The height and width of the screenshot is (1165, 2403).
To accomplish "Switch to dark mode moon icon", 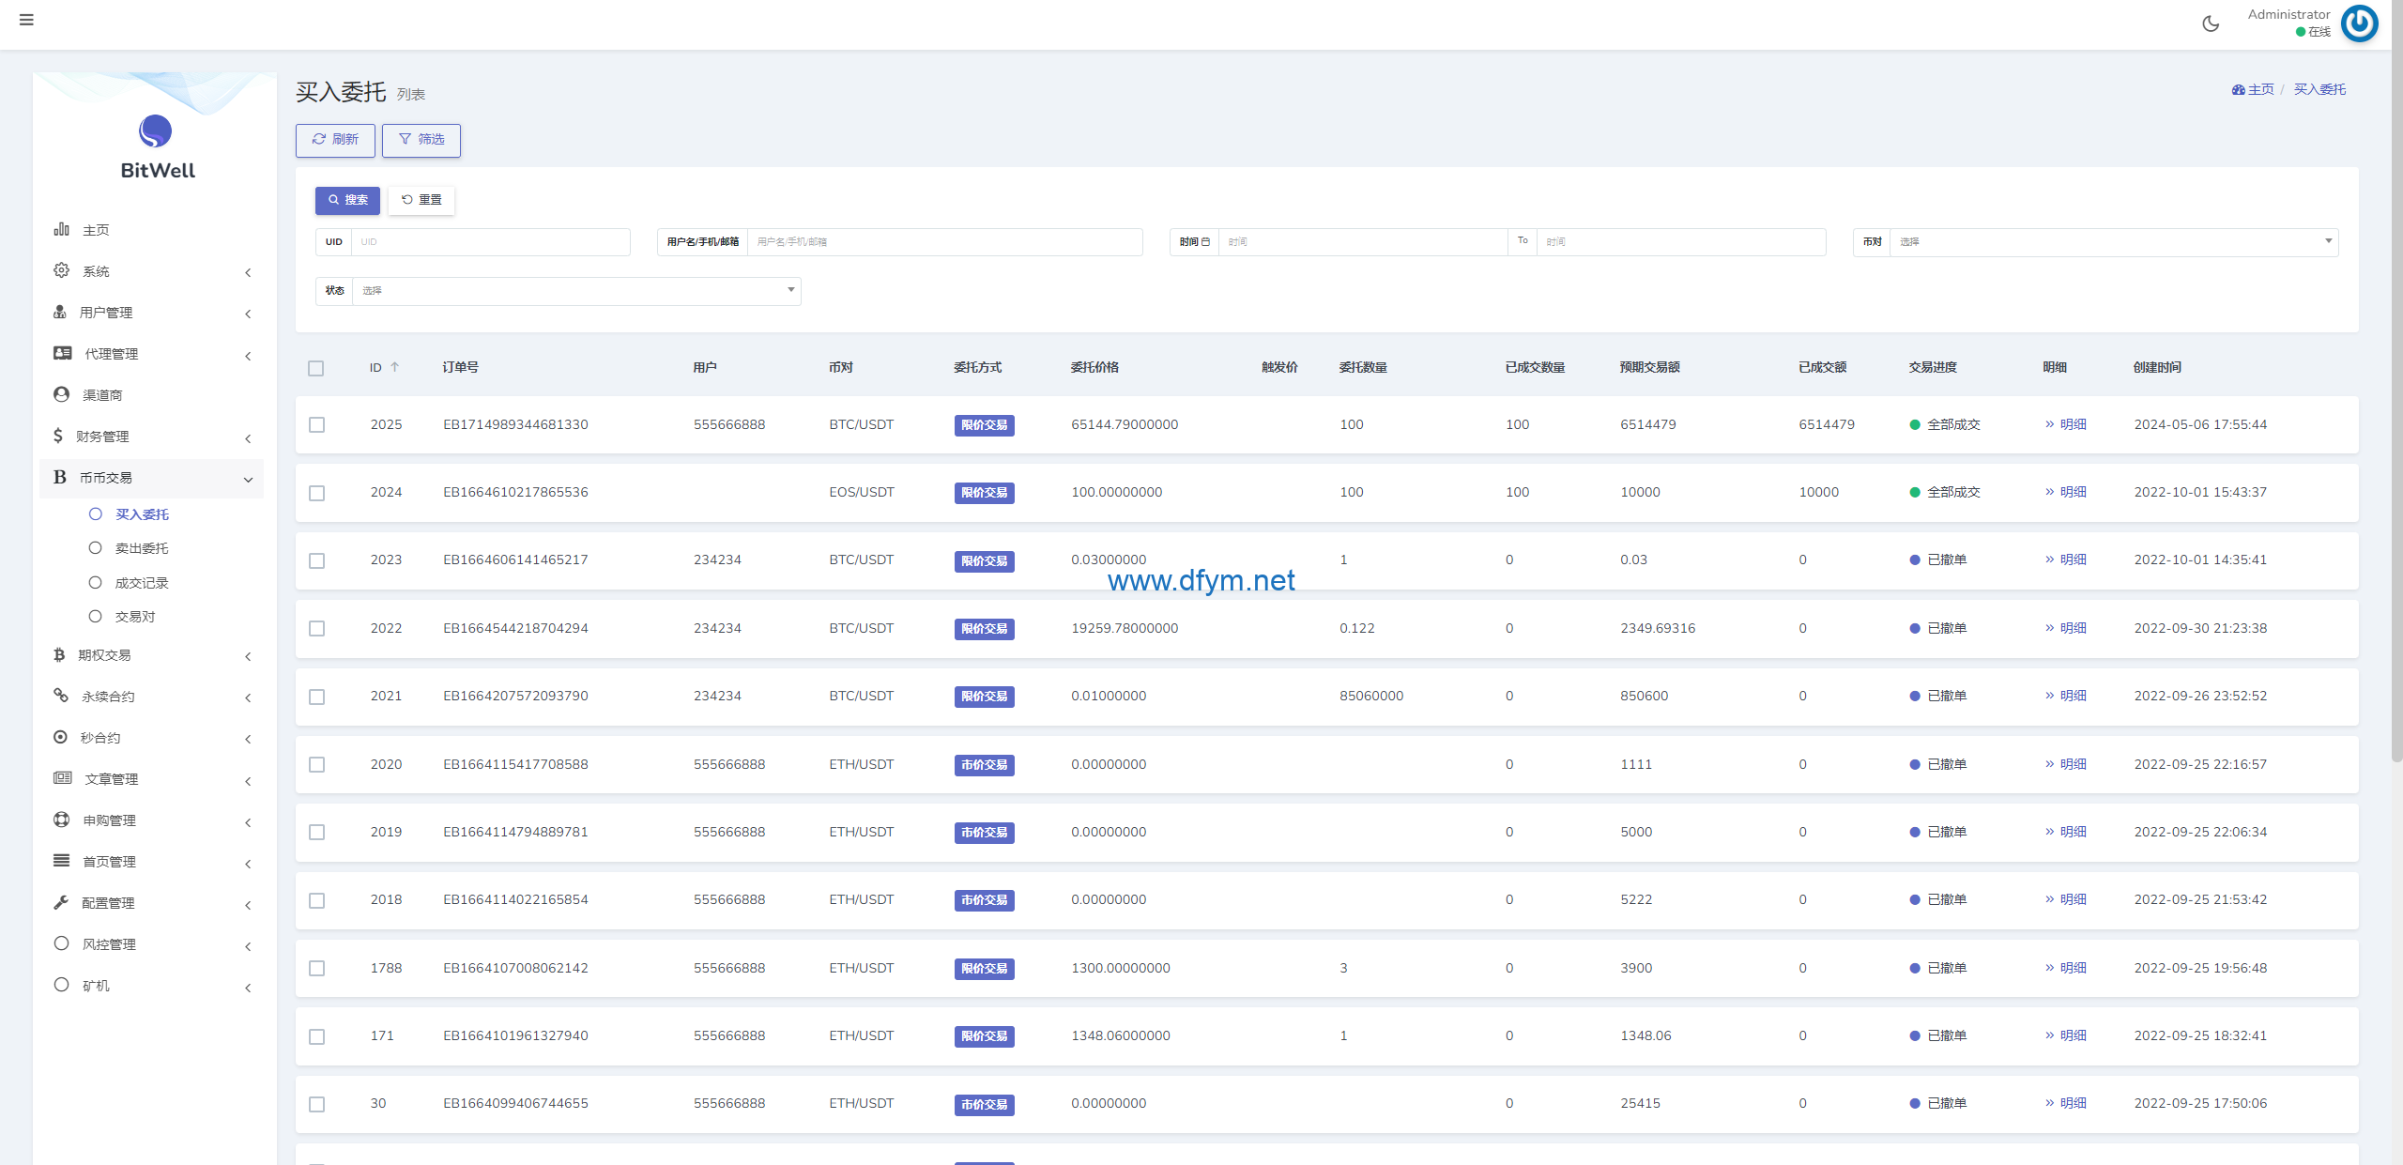I will pos(2211,23).
